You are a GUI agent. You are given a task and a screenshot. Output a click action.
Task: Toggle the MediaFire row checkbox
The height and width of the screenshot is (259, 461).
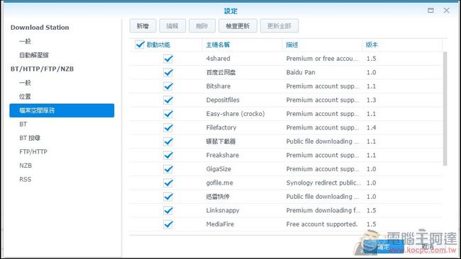pos(168,224)
